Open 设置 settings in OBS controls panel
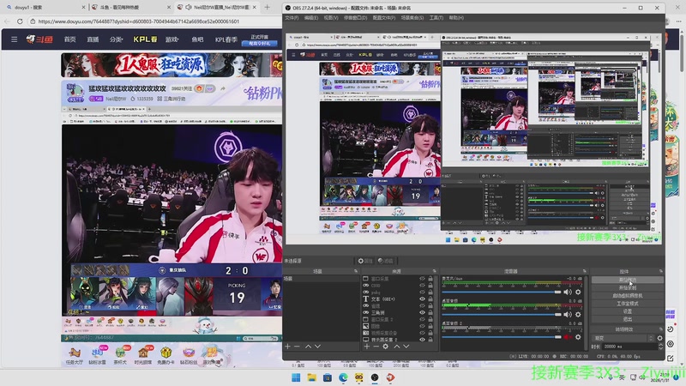This screenshot has height=386, width=686. [x=628, y=311]
